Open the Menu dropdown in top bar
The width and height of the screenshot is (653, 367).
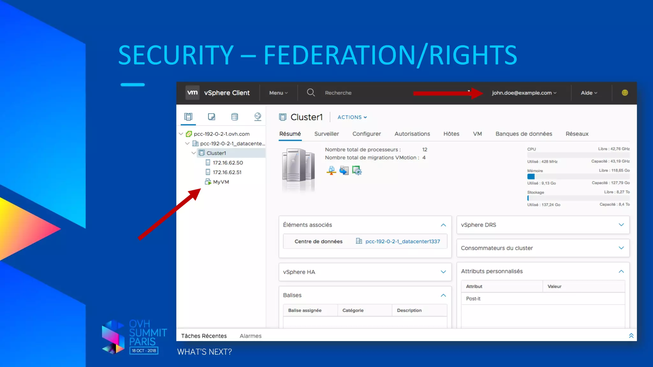coord(278,93)
